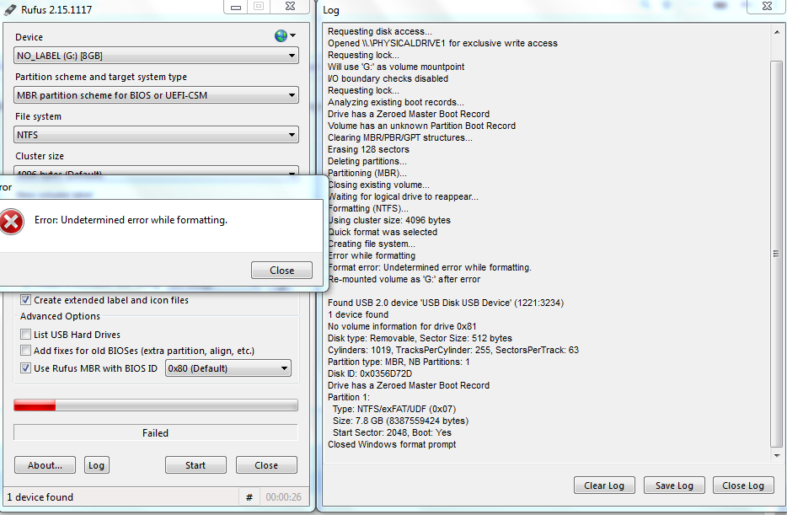Click the Log window scroll down arrow
The height and width of the screenshot is (515, 787).
point(776,455)
